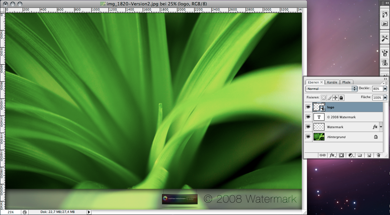Toggle lock image pixels brush icon

pos(329,98)
